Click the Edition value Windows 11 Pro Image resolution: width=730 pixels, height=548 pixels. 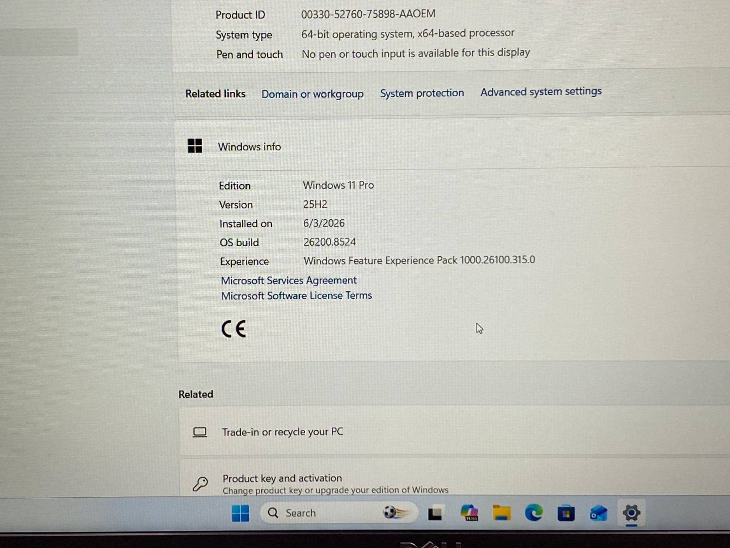[x=339, y=185]
